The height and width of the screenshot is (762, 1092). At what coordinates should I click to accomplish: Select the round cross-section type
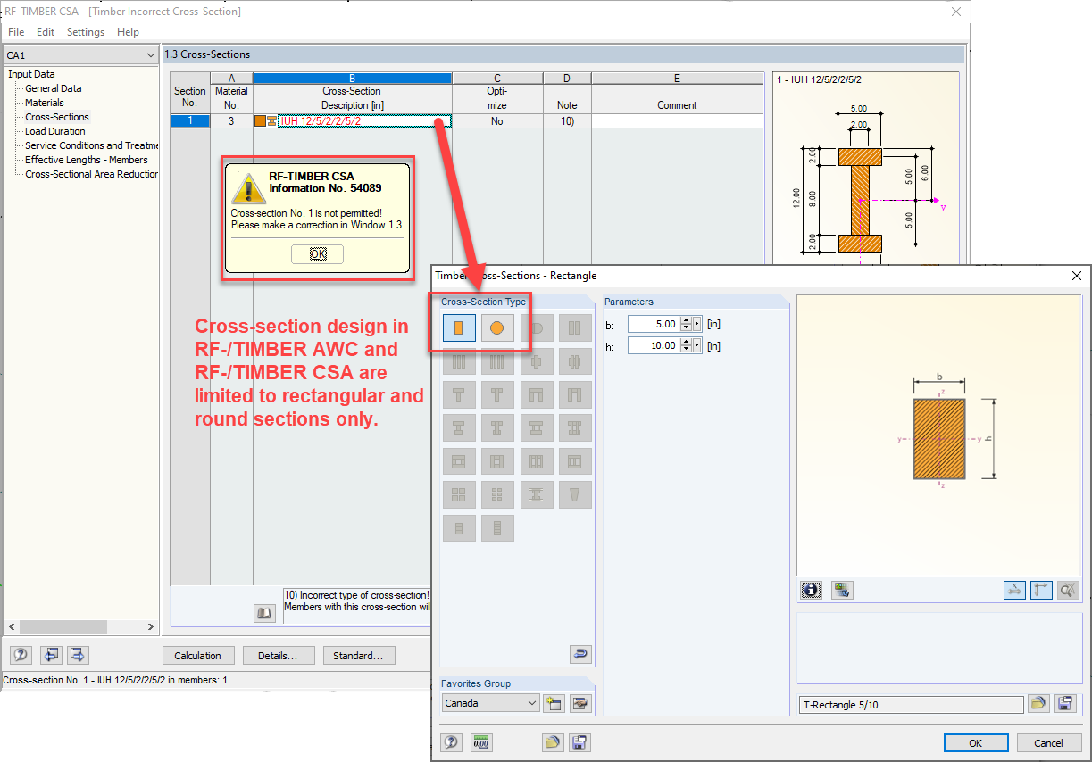(x=497, y=327)
